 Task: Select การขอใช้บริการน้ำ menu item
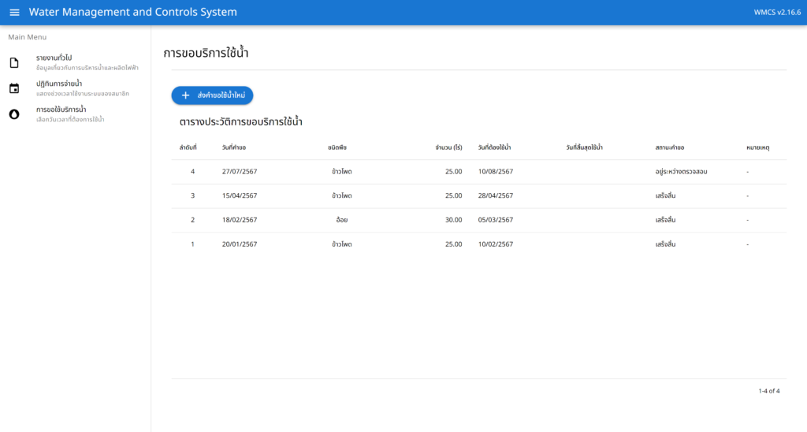coord(75,114)
